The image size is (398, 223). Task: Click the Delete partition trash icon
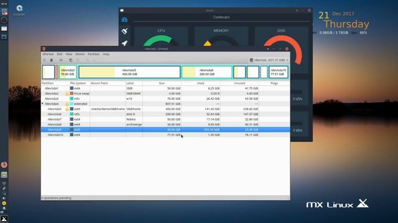click(52, 60)
